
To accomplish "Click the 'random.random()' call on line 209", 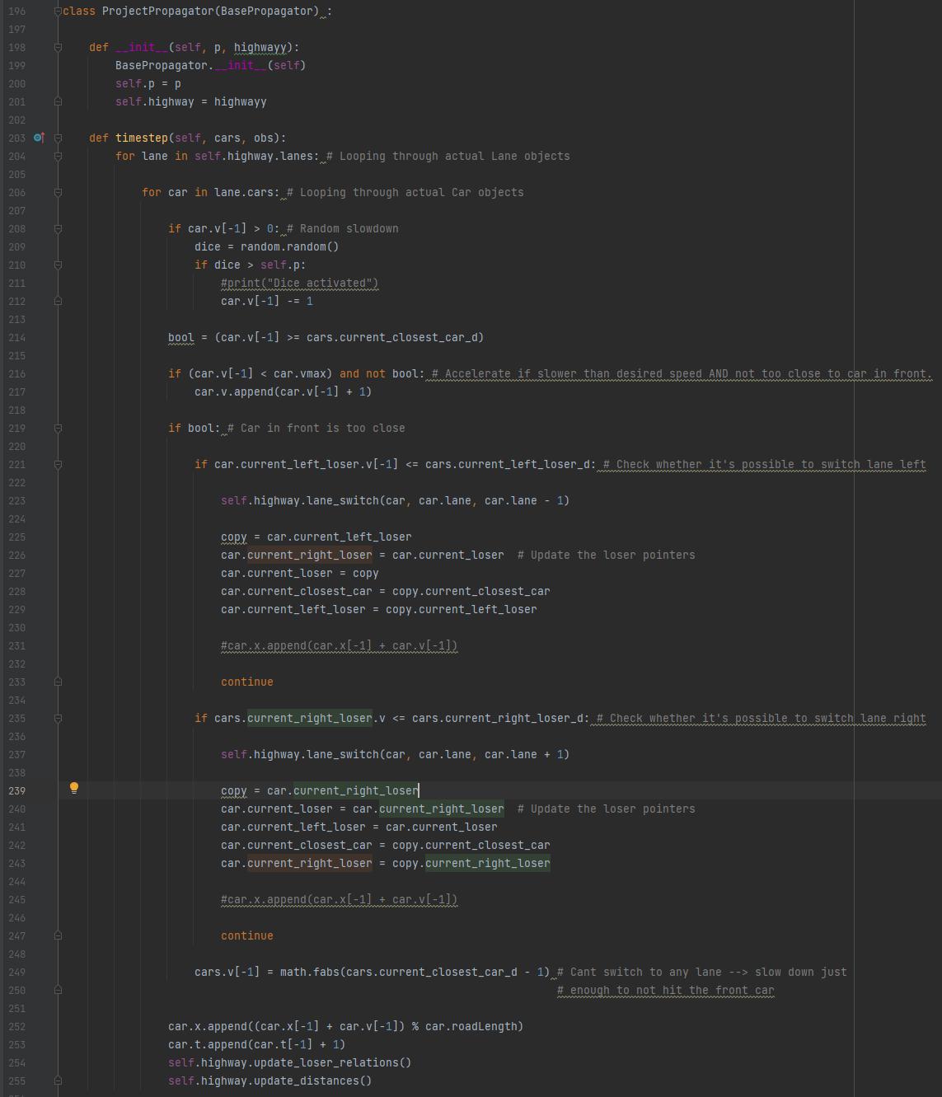I will click(289, 247).
